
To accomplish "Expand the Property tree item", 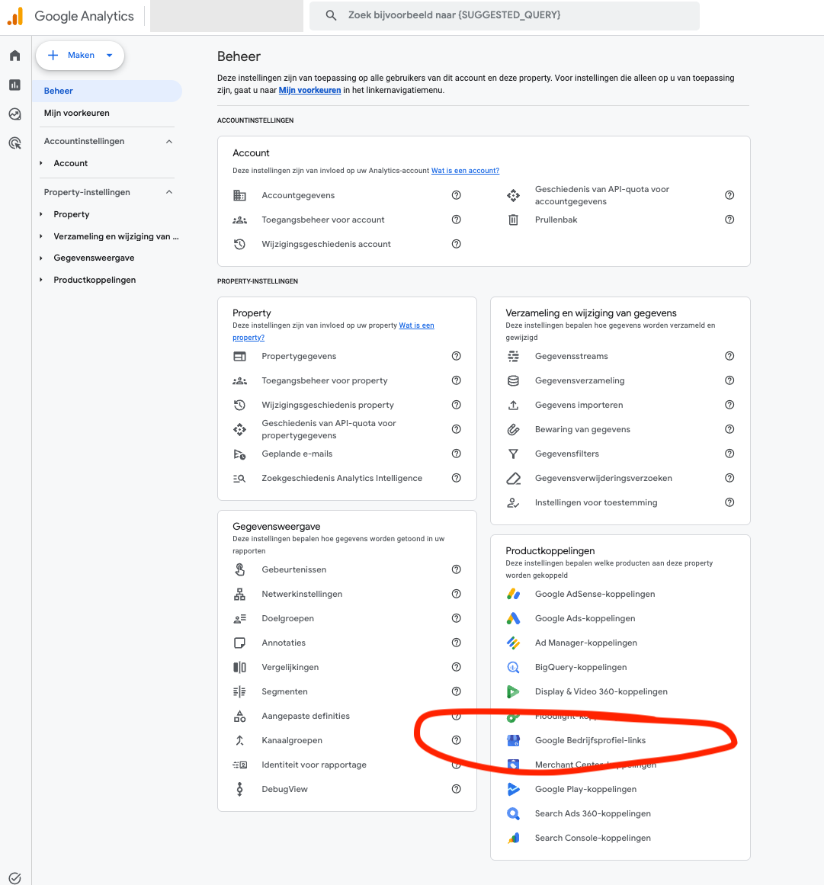I will [x=40, y=214].
